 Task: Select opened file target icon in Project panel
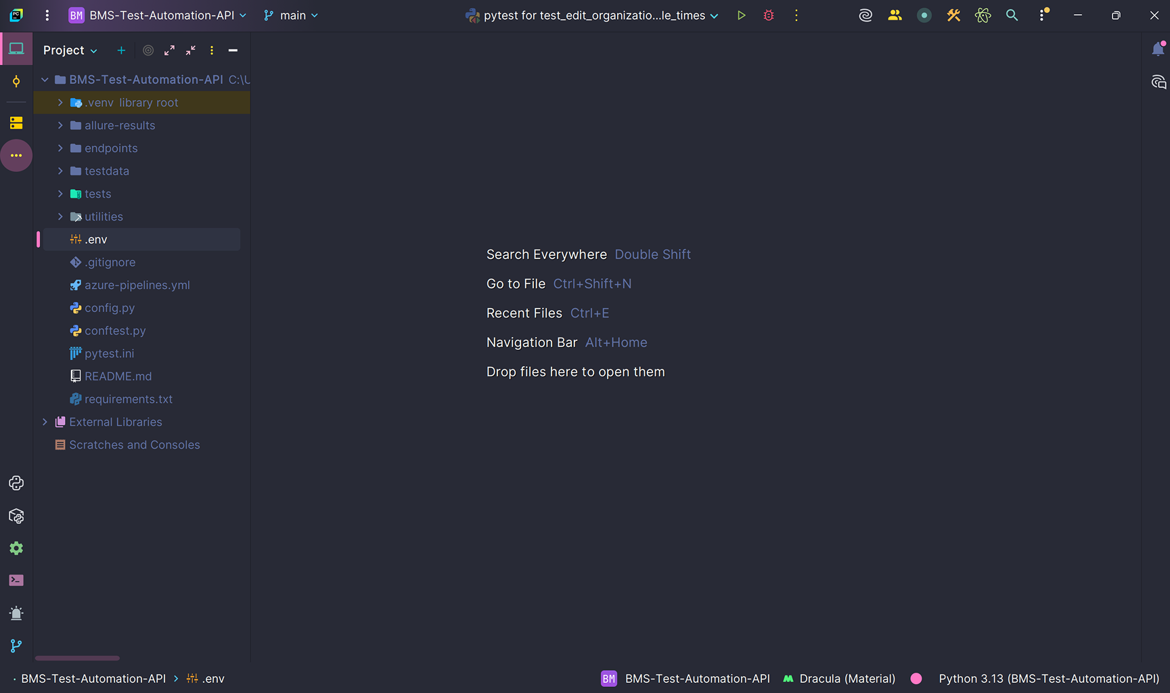point(148,50)
